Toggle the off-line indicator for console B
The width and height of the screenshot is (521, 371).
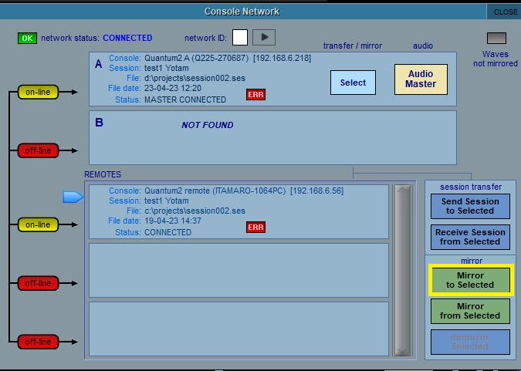pos(38,150)
